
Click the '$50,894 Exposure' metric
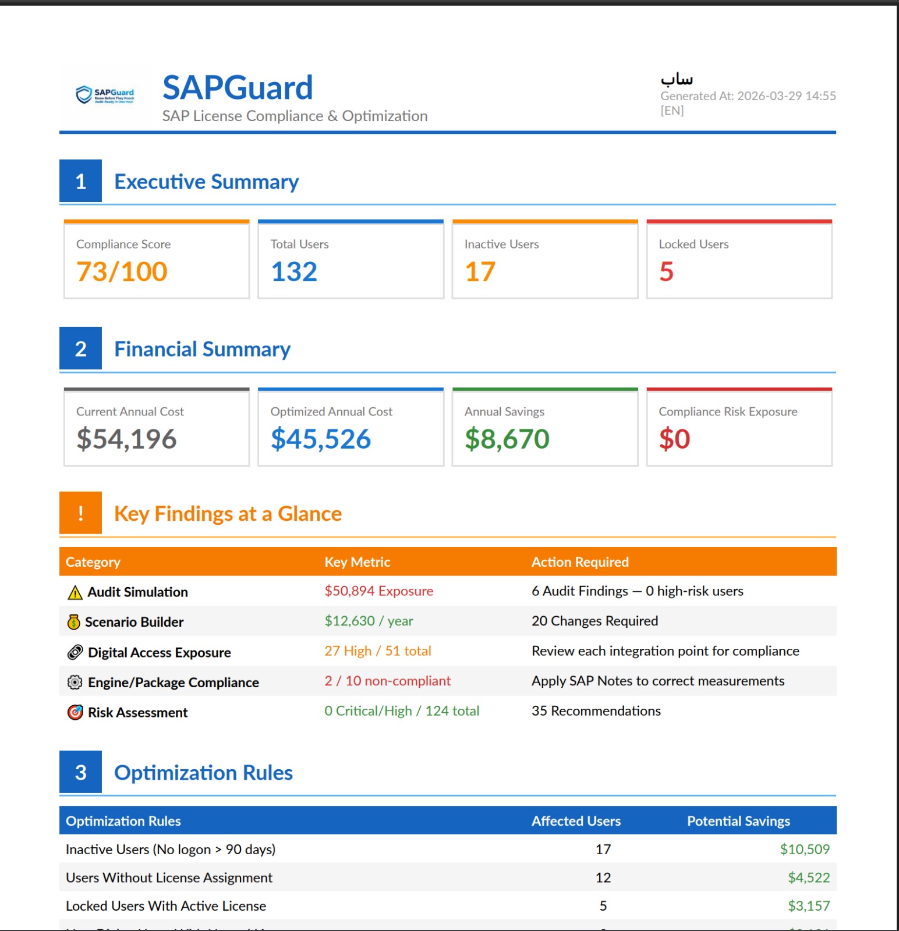coord(379,591)
